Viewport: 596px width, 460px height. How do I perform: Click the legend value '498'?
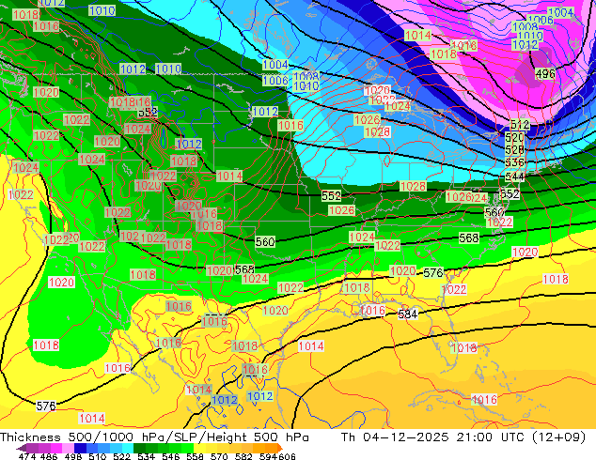point(73,456)
